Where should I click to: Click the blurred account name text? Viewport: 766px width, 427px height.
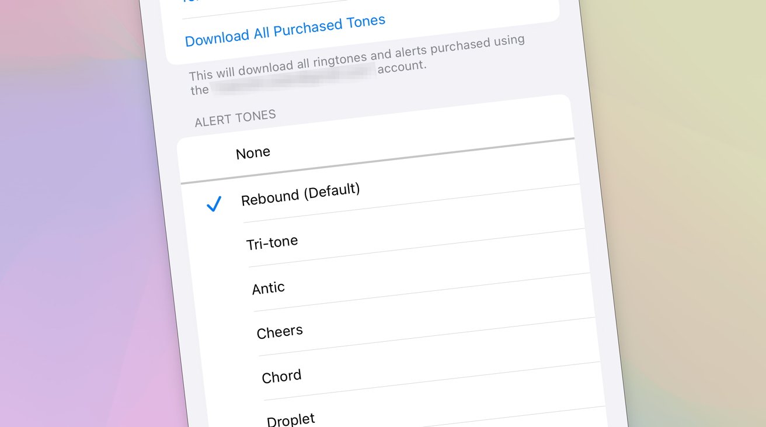click(x=292, y=79)
